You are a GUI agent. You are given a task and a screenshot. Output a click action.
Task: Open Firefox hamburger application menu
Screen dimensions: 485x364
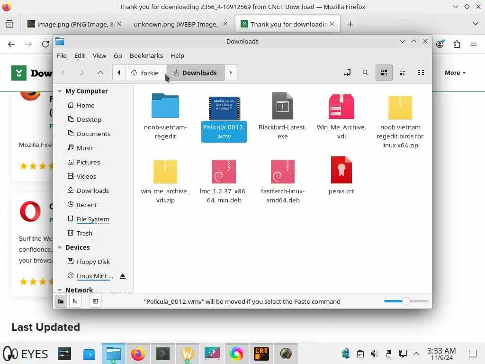(x=474, y=44)
